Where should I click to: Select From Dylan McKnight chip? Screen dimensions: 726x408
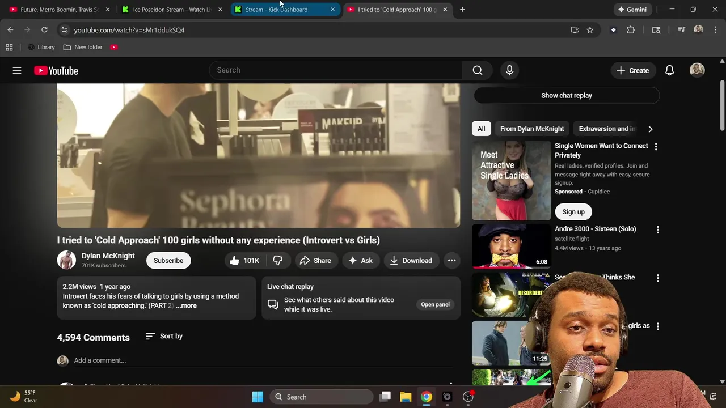(532, 129)
